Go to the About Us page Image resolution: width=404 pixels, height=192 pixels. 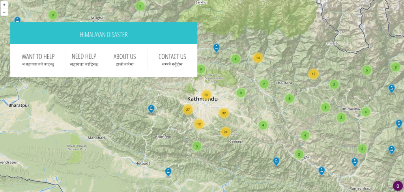(125, 60)
